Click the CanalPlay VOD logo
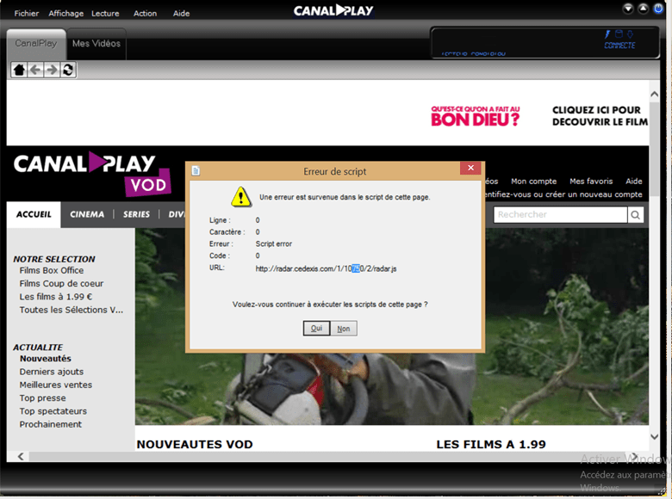Image resolution: width=672 pixels, height=499 pixels. 90,173
